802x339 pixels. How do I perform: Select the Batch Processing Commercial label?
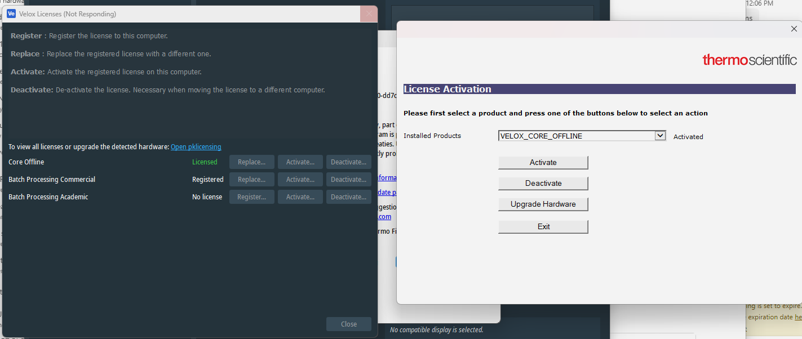point(52,180)
